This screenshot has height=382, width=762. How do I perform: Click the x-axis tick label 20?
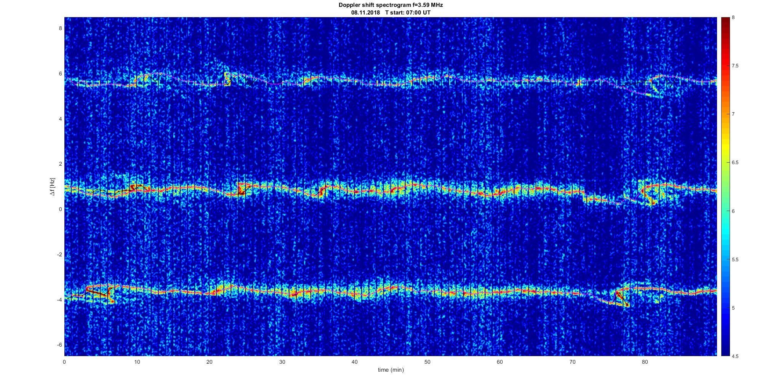point(210,361)
